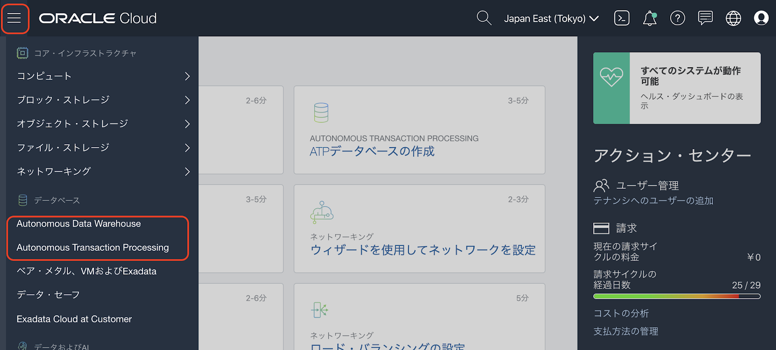Click the アクション・センター heading
Viewport: 776px width, 350px height.
tap(672, 155)
